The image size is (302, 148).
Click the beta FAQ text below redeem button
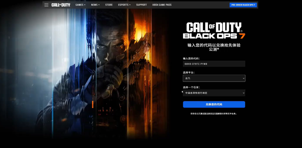click(214, 114)
